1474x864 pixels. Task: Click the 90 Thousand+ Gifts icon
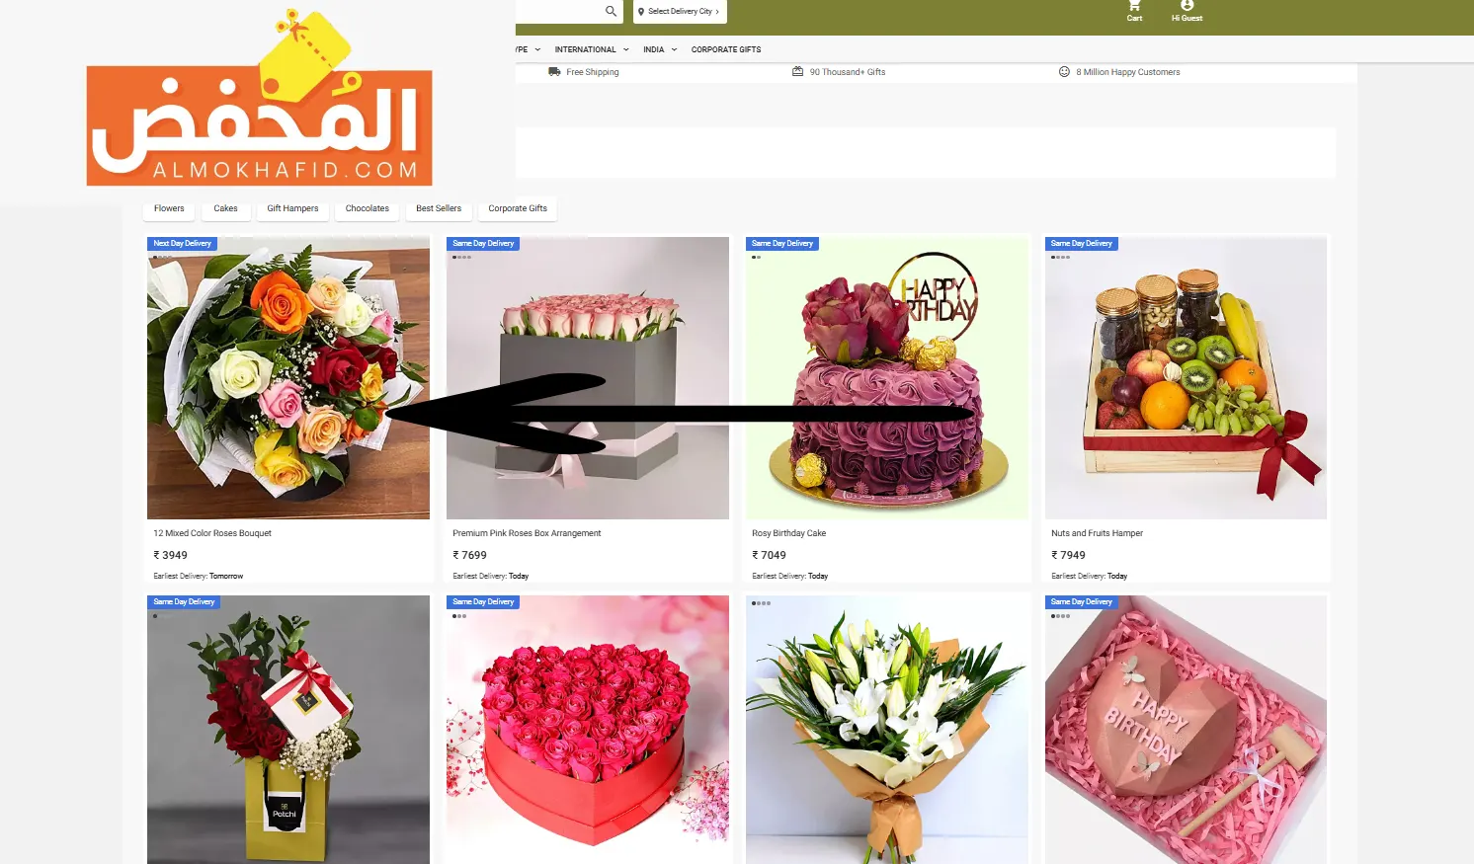797,71
